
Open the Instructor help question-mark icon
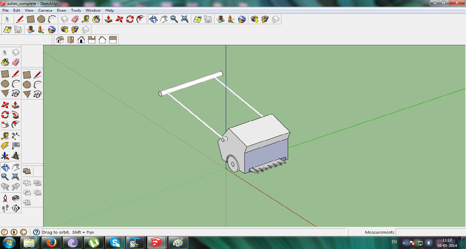[37, 232]
